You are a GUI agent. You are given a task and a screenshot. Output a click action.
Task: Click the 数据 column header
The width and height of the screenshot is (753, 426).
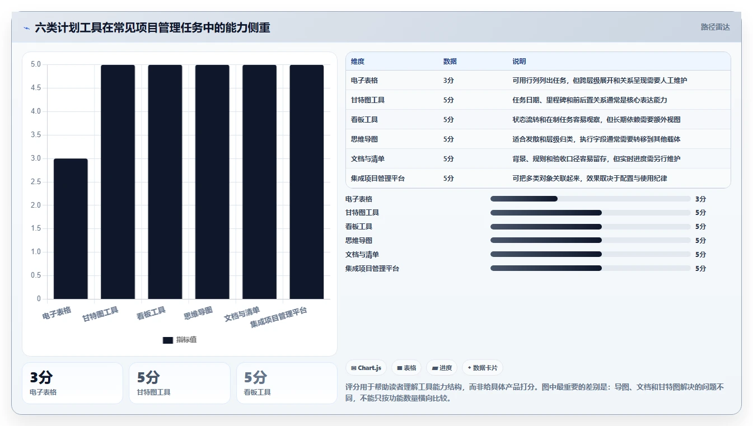[450, 62]
